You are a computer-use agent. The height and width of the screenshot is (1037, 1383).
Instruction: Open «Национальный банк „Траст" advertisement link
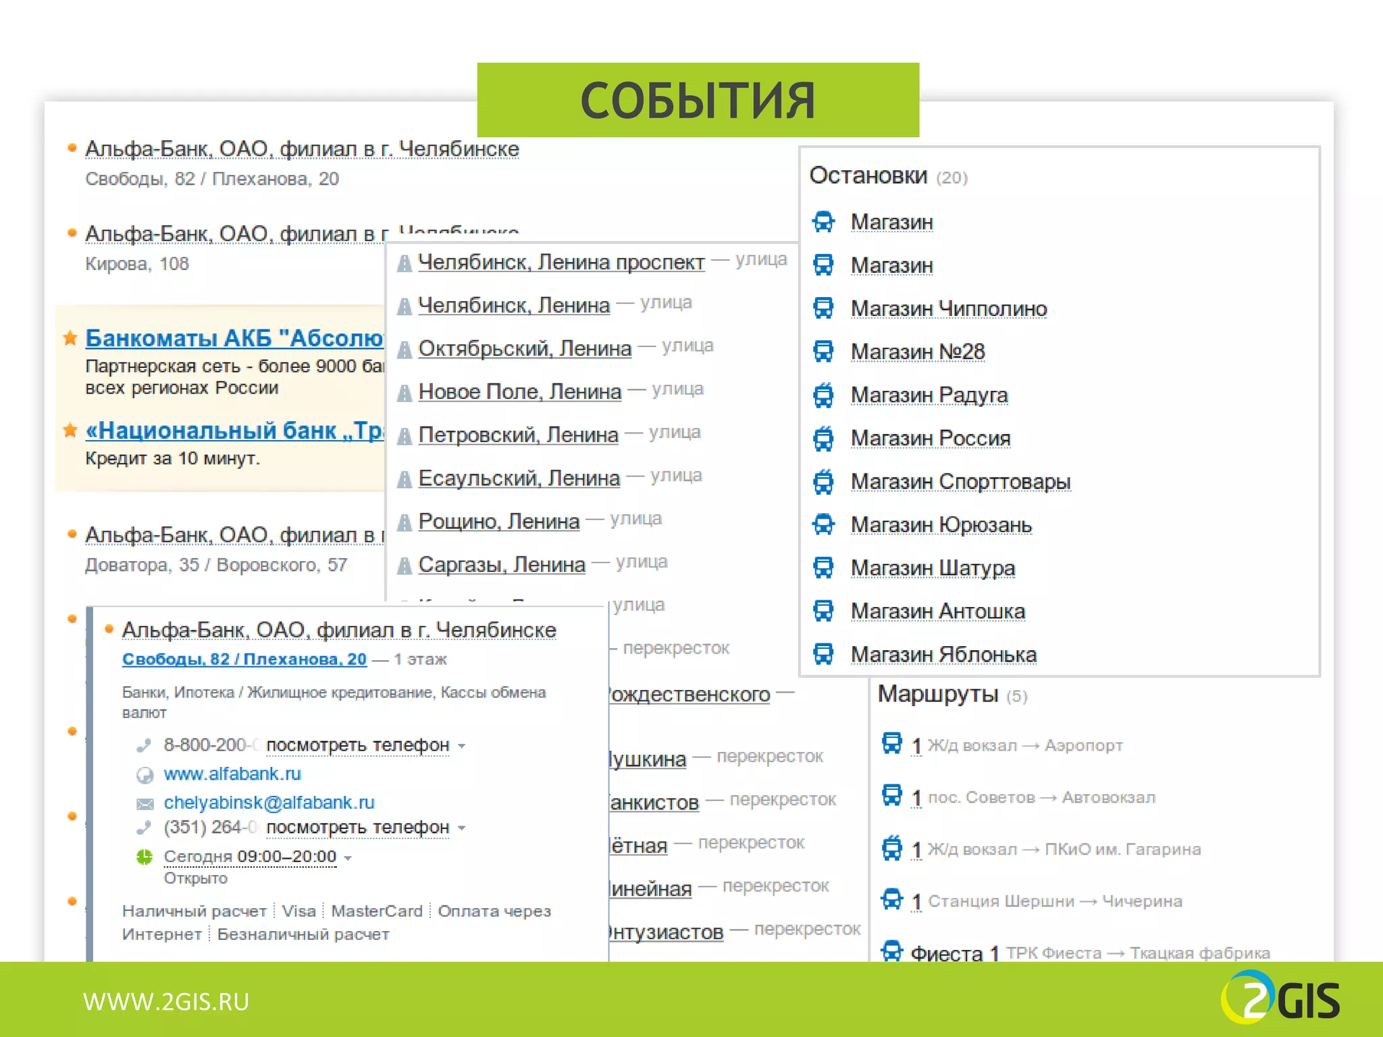[x=235, y=430]
